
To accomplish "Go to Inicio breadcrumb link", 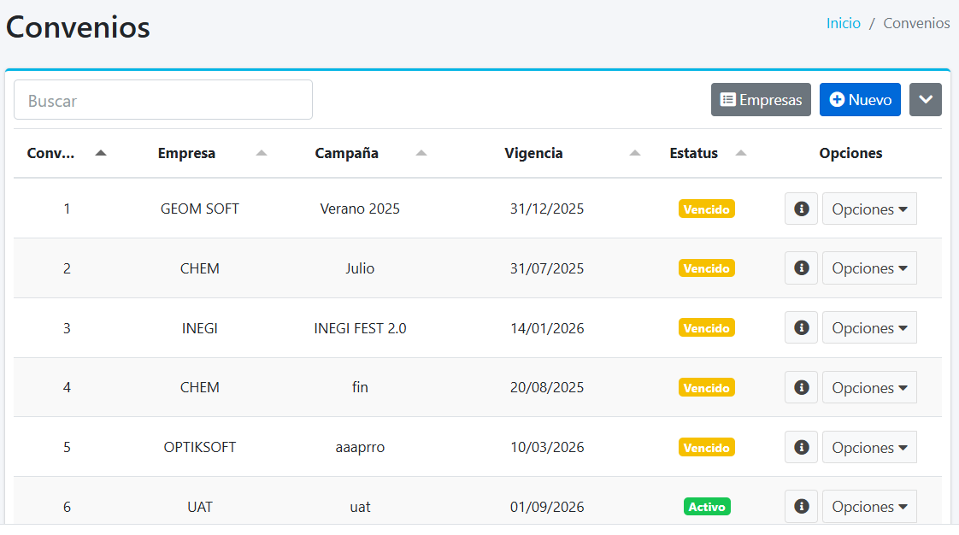I will coord(843,23).
